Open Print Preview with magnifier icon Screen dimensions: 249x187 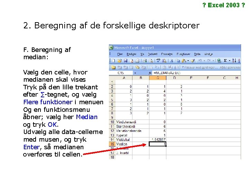pyautogui.click(x=151, y=61)
